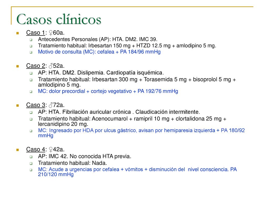This screenshot has width=269, height=201.
Task: Select the Irbesartan 150 mg treatment line
Action: pos(127,46)
